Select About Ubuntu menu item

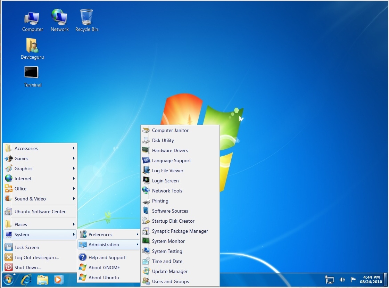(109, 278)
